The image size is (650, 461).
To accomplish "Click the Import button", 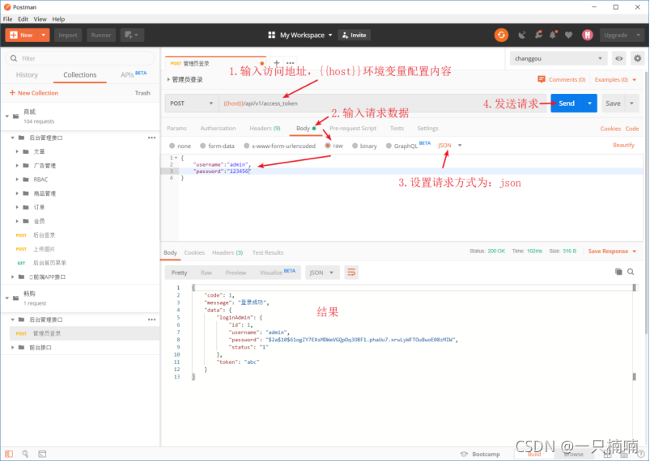I will point(68,36).
